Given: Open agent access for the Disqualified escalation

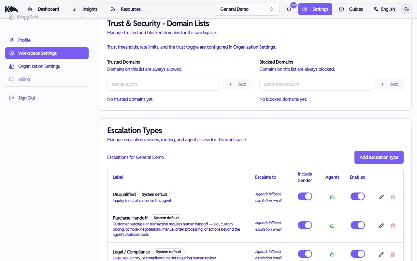Looking at the screenshot, I should point(332,197).
